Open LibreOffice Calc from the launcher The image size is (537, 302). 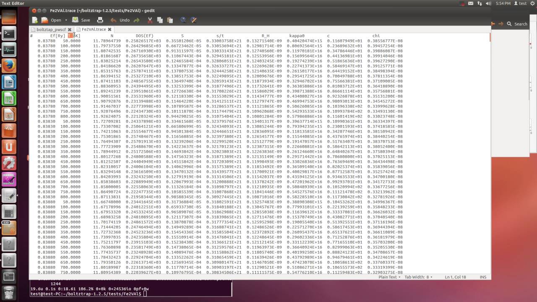pyautogui.click(x=9, y=98)
